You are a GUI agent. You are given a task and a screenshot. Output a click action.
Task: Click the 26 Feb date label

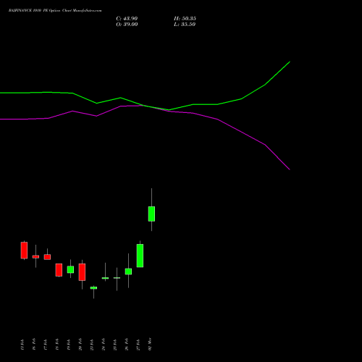pyautogui.click(x=127, y=344)
